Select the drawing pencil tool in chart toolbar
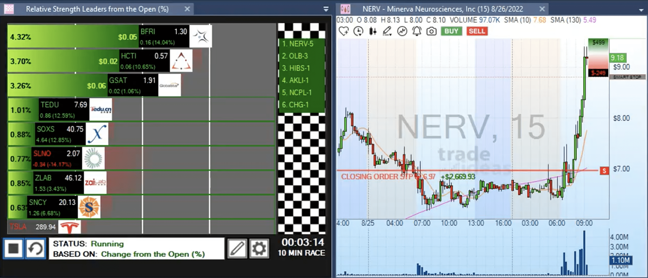648x278 pixels. pyautogui.click(x=387, y=31)
